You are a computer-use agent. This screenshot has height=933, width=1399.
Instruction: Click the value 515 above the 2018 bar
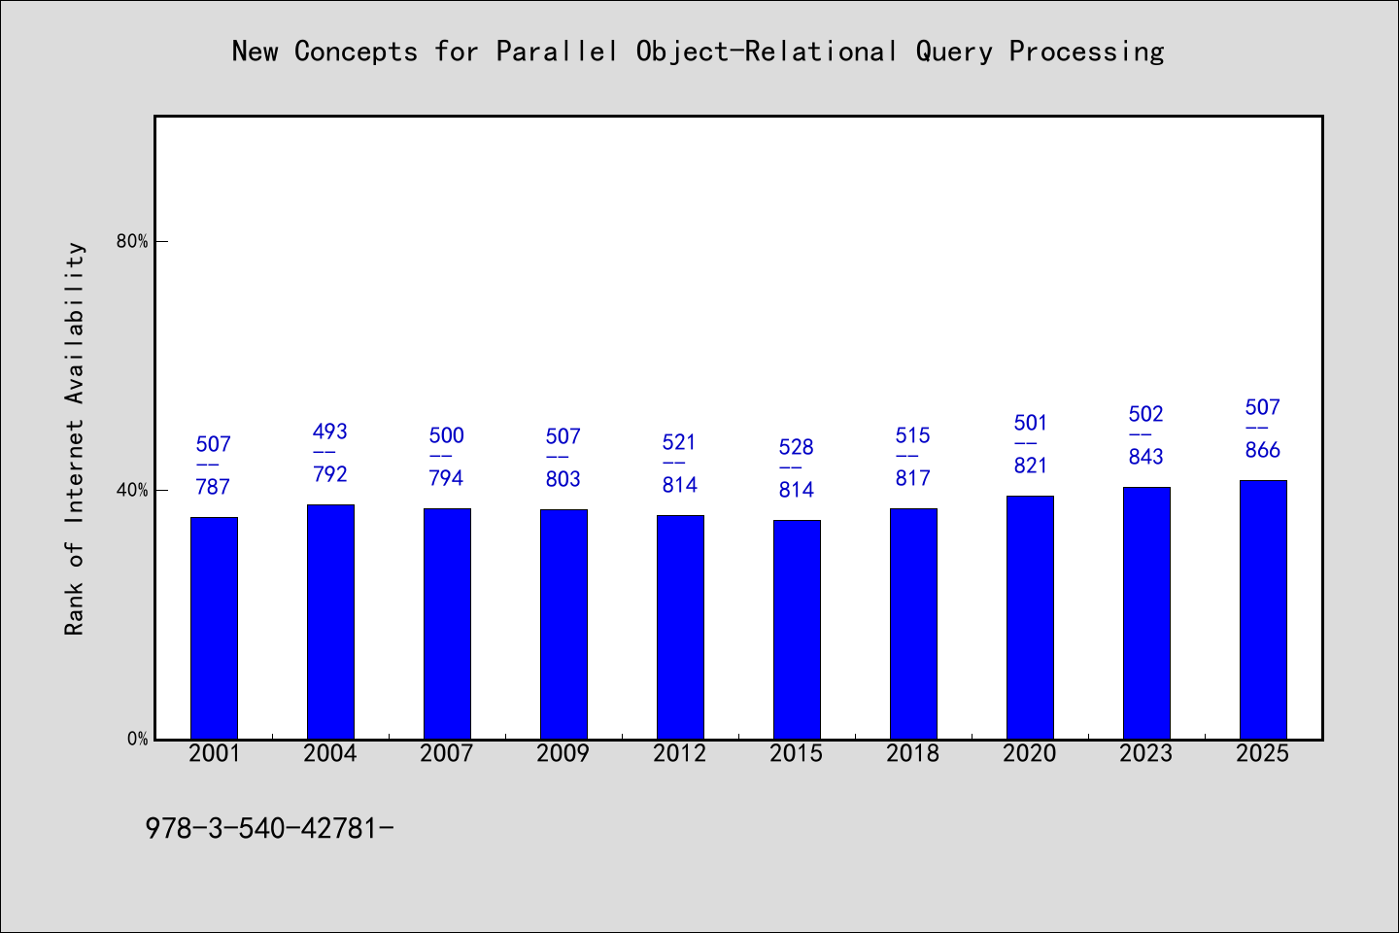[913, 435]
